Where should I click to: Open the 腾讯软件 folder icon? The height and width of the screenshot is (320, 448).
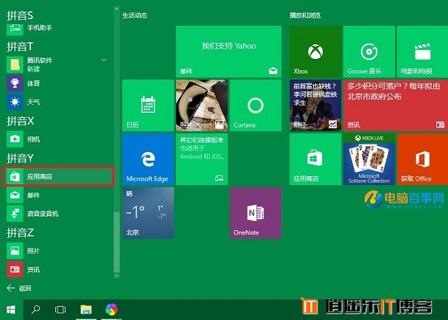click(x=15, y=65)
